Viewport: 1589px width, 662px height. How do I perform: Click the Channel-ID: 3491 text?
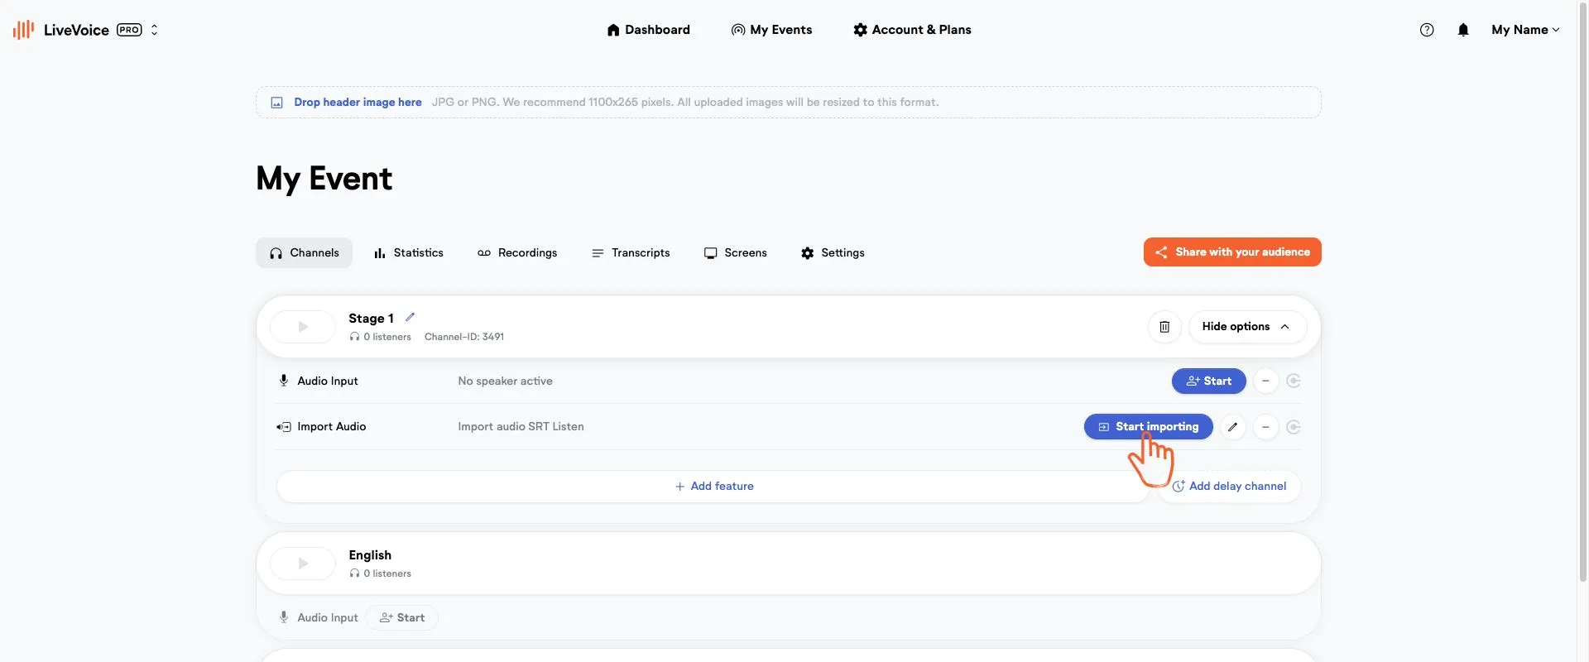click(x=464, y=337)
